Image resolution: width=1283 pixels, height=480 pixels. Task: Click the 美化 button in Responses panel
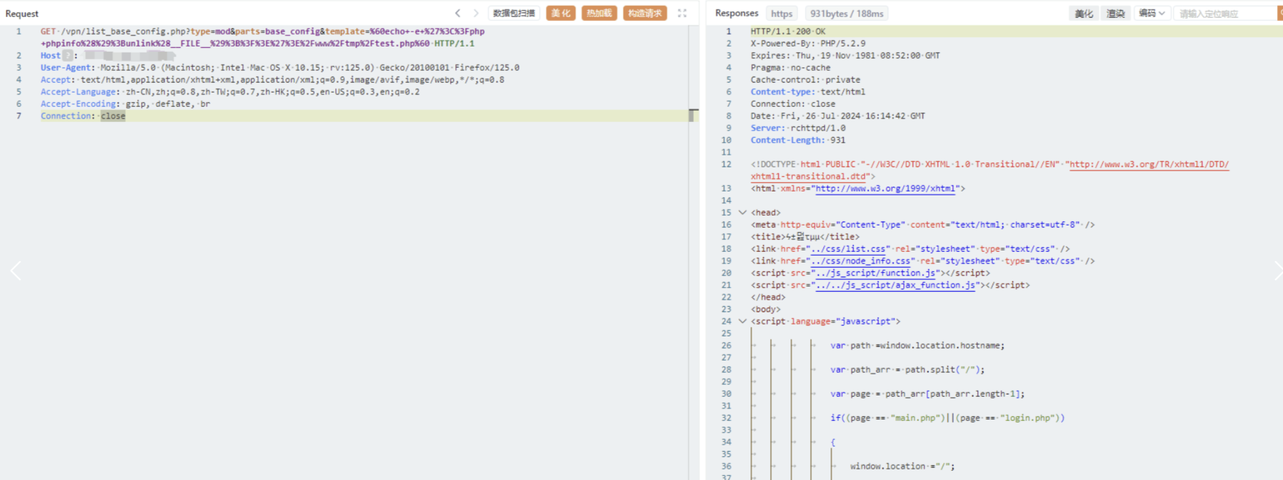[1084, 13]
